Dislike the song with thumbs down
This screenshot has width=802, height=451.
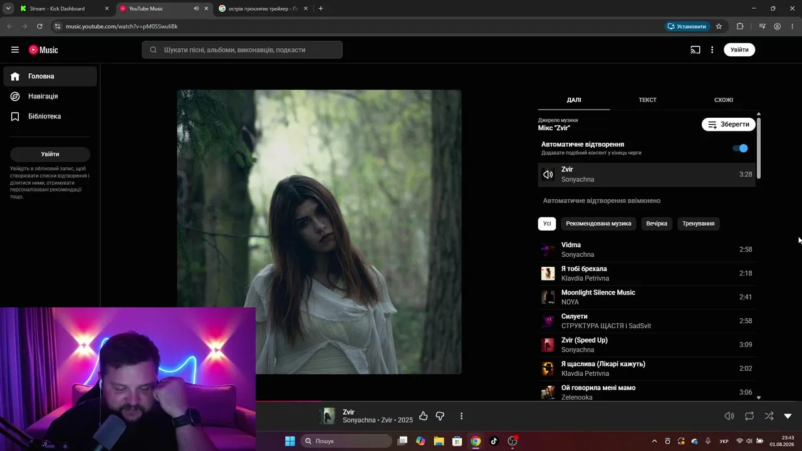(x=440, y=416)
